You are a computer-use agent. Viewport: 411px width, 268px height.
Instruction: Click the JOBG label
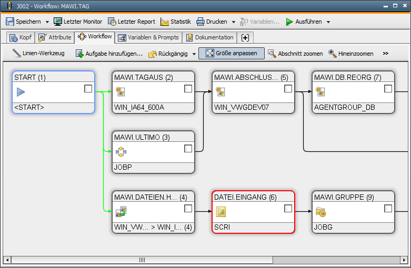point(323,227)
